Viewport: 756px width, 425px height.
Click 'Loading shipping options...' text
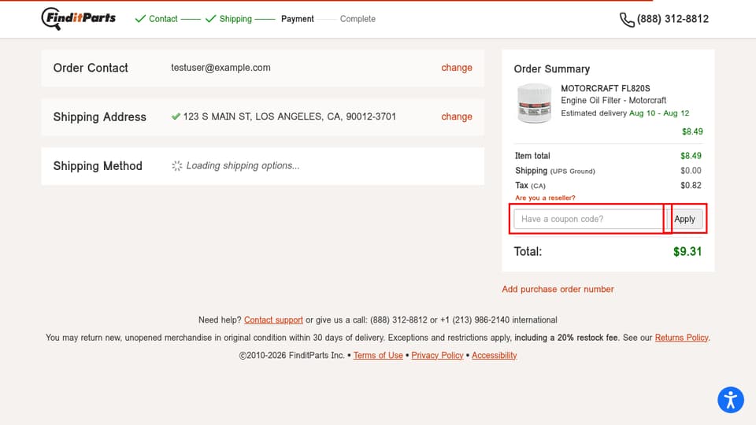click(x=243, y=166)
